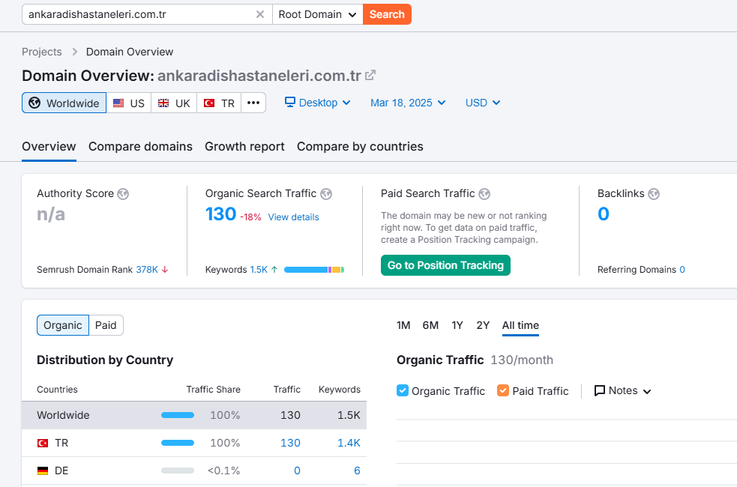This screenshot has height=487, width=737.
Task: Open the Mar 18, 2025 date picker
Action: (408, 103)
